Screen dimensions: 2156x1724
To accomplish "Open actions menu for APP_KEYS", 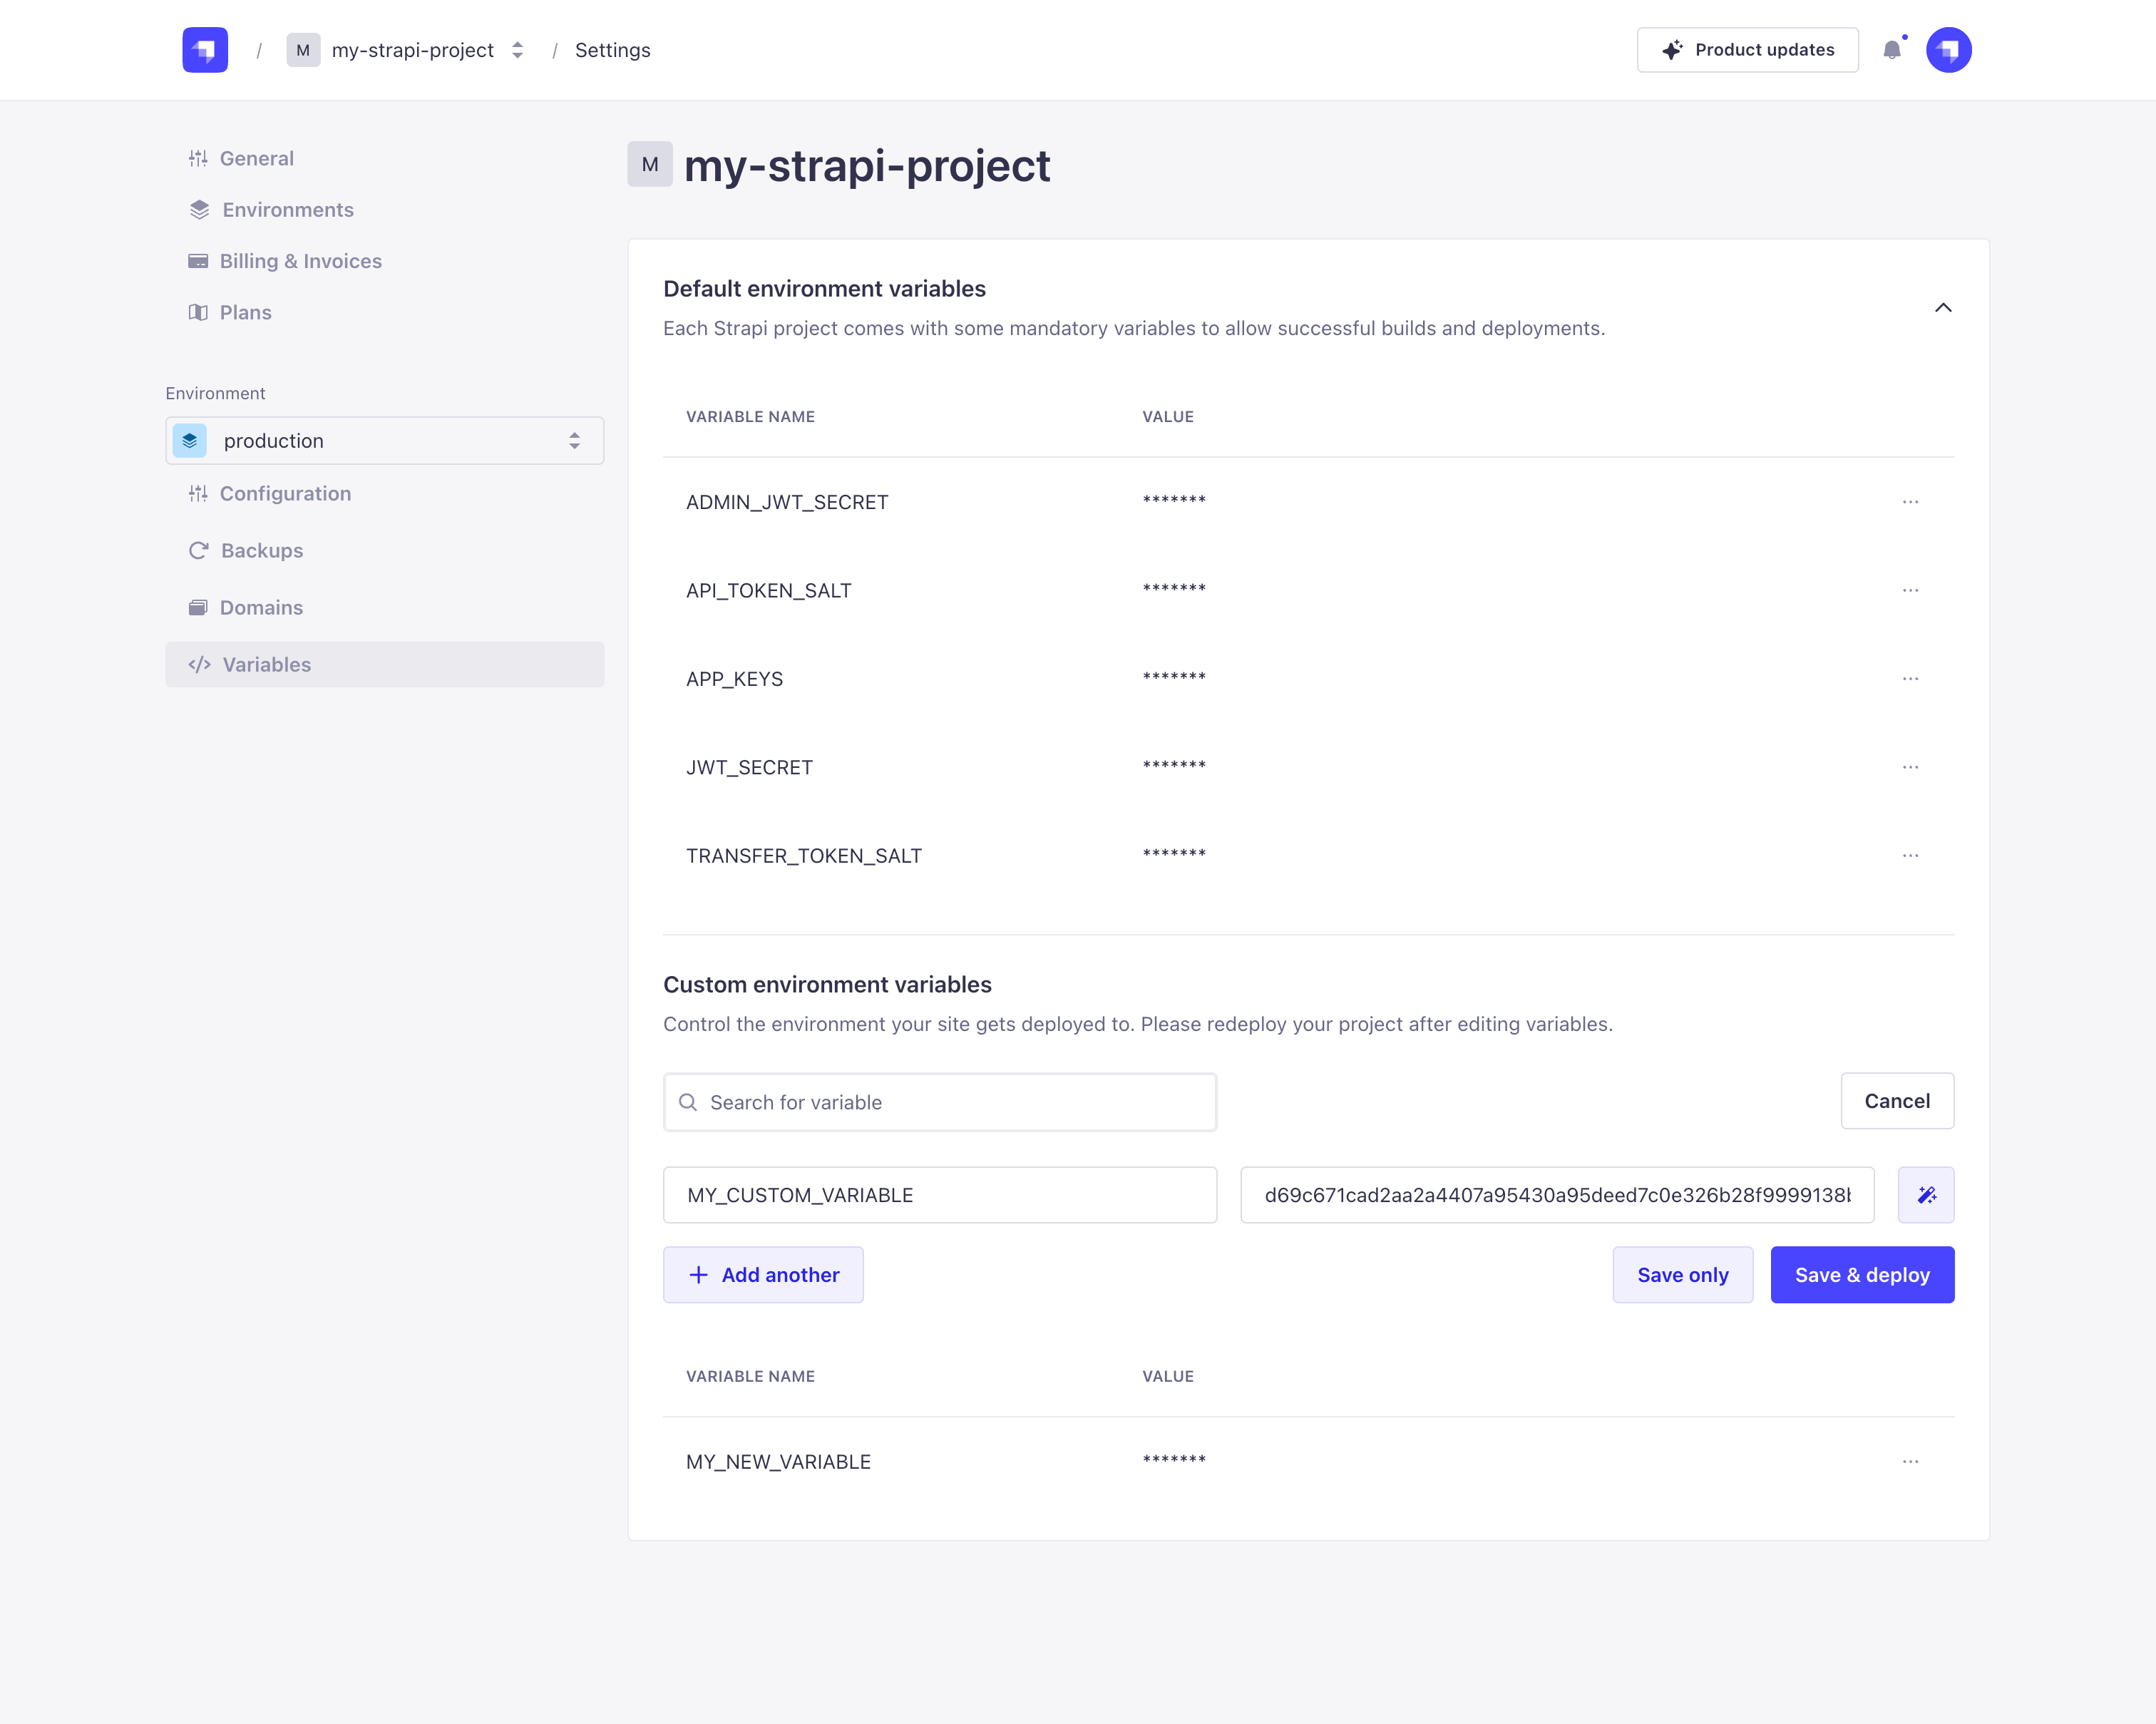I will 1910,679.
